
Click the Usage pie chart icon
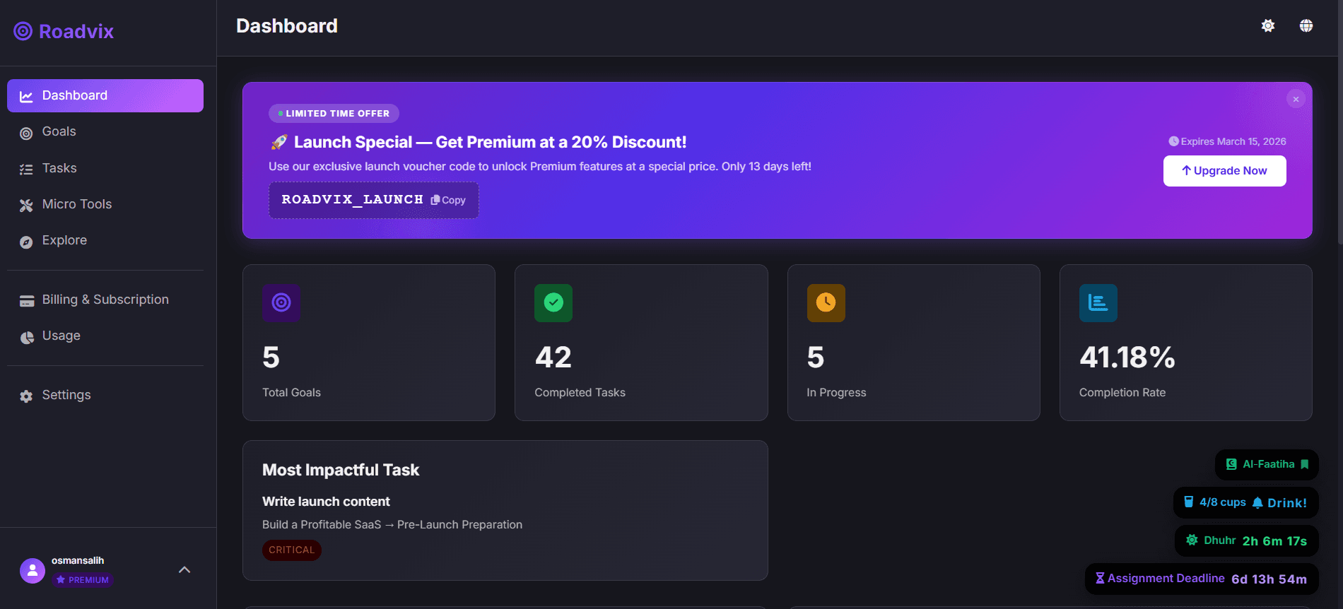click(27, 337)
